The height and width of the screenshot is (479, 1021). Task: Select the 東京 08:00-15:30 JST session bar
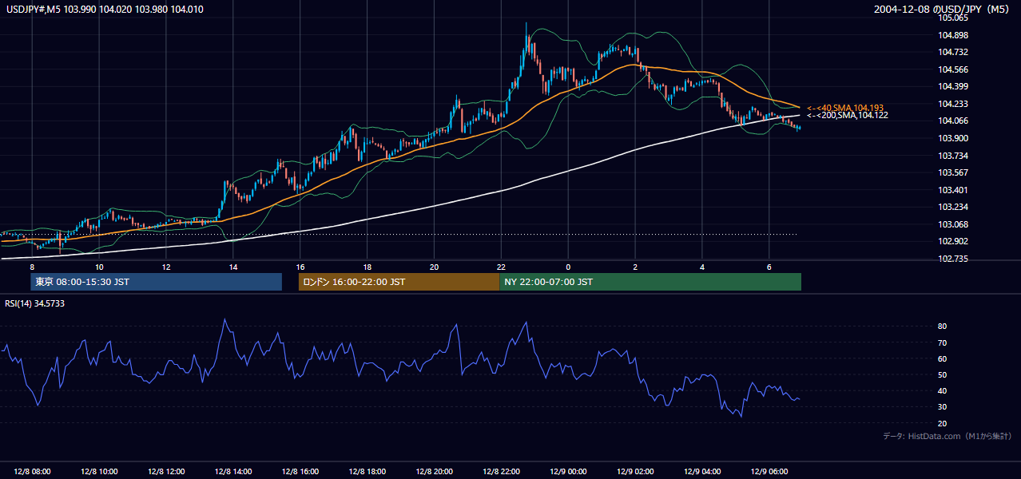pyautogui.click(x=157, y=282)
